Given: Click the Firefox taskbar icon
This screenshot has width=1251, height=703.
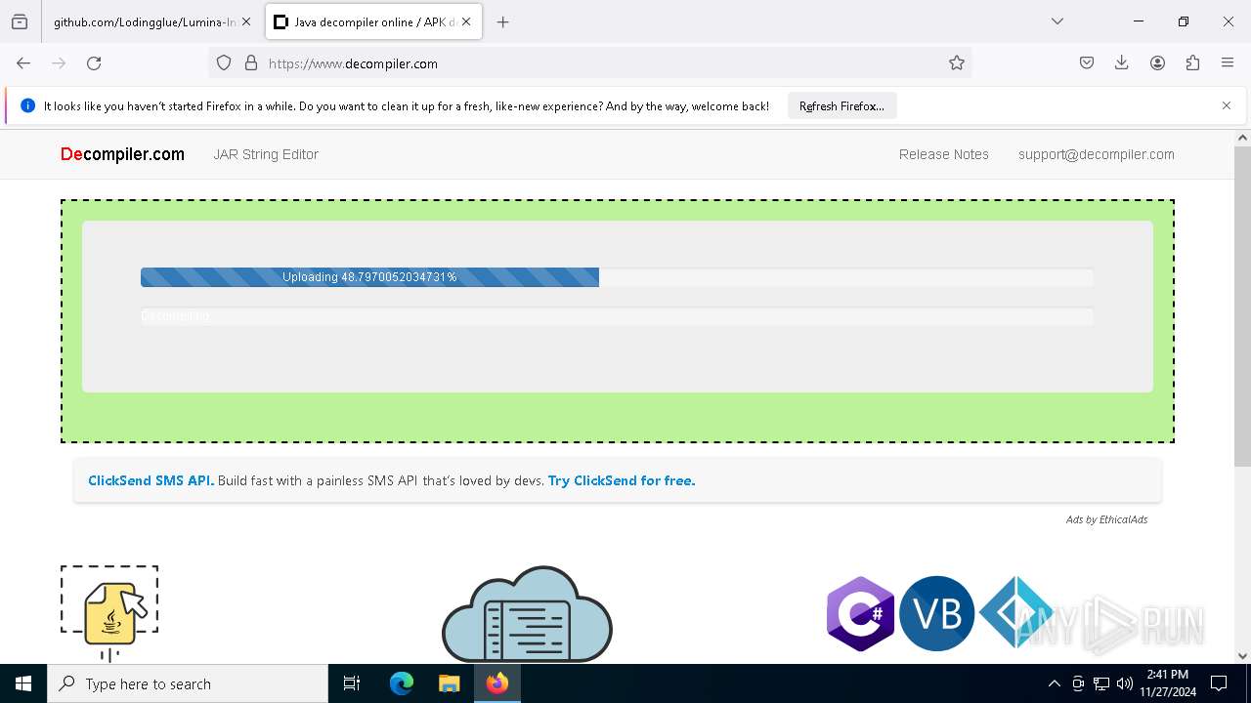Looking at the screenshot, I should point(496,683).
